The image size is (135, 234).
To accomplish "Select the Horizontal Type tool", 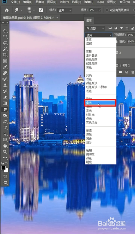I will (x=5, y=127).
